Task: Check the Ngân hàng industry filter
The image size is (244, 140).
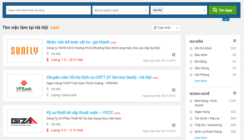Action: tap(191, 112)
